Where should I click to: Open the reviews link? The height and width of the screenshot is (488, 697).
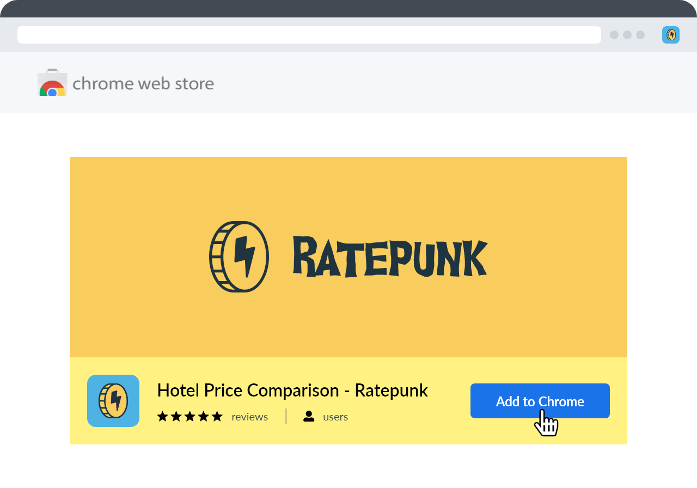249,416
